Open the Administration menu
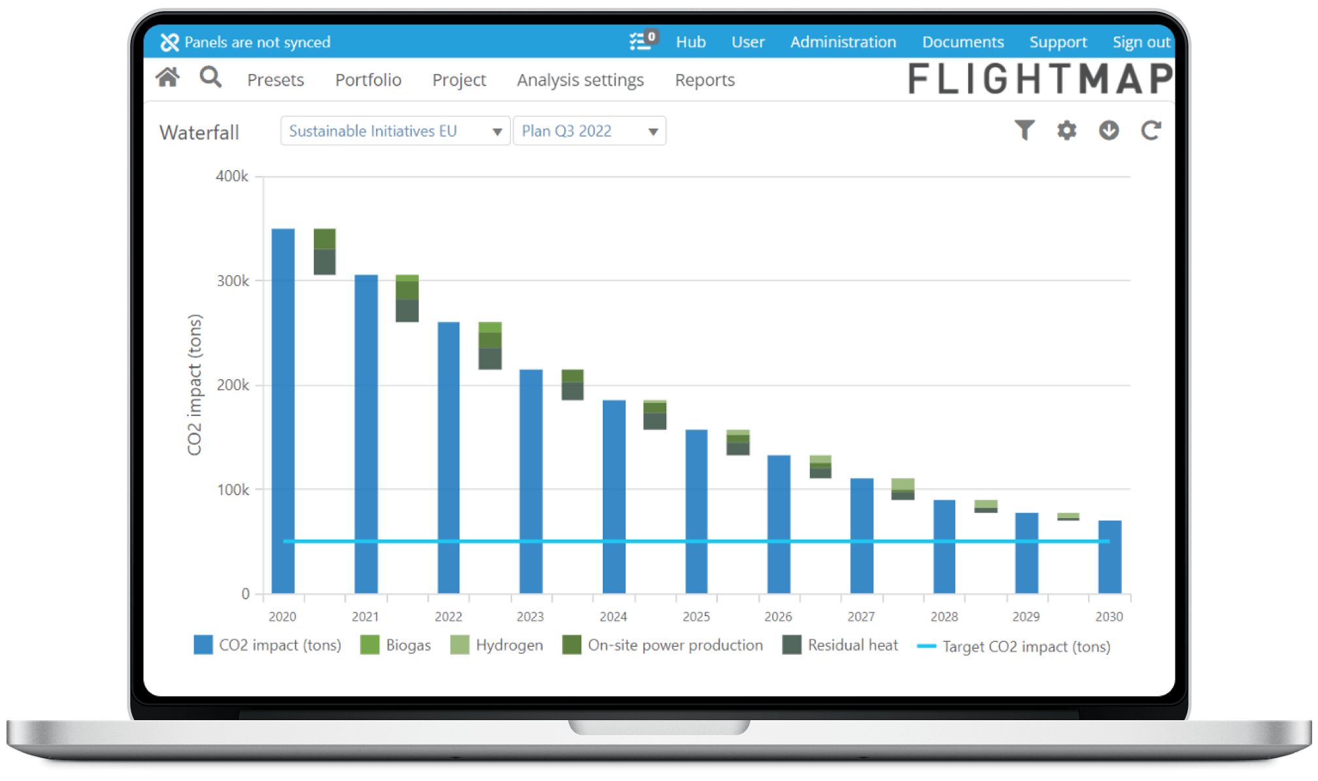Image resolution: width=1318 pixels, height=781 pixels. pyautogui.click(x=843, y=41)
